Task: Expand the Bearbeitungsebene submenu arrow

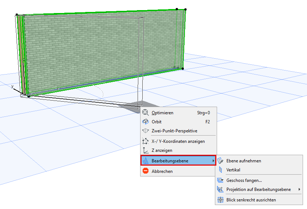Action: pyautogui.click(x=213, y=161)
